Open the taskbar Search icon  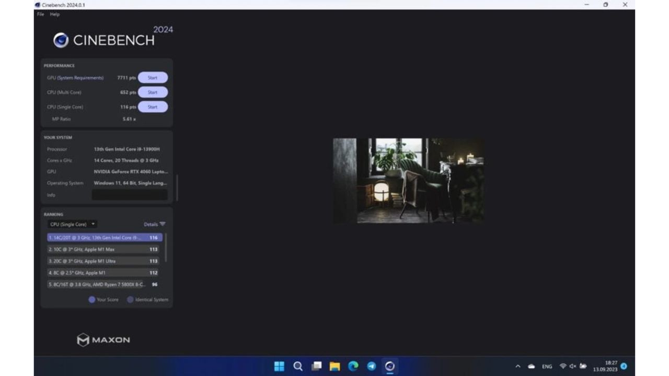click(298, 366)
